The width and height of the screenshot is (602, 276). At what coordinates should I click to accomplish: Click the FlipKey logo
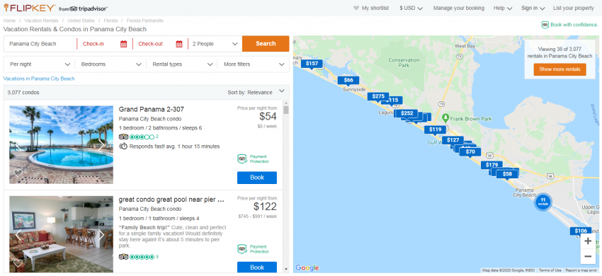point(30,8)
